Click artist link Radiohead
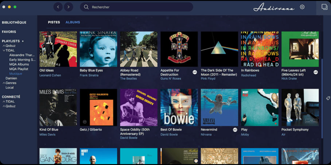Viewport: 331px width, 165px height. 249,75
